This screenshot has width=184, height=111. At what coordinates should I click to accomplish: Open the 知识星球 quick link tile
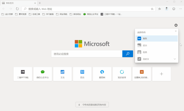pos(122,74)
